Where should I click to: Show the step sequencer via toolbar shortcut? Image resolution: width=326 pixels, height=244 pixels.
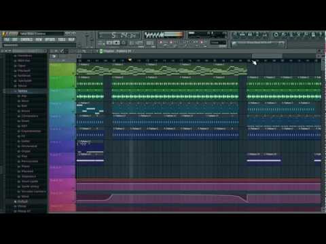click(242, 35)
